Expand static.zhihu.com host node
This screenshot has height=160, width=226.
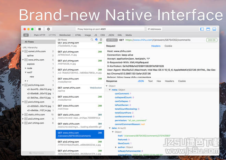[x=23, y=114]
